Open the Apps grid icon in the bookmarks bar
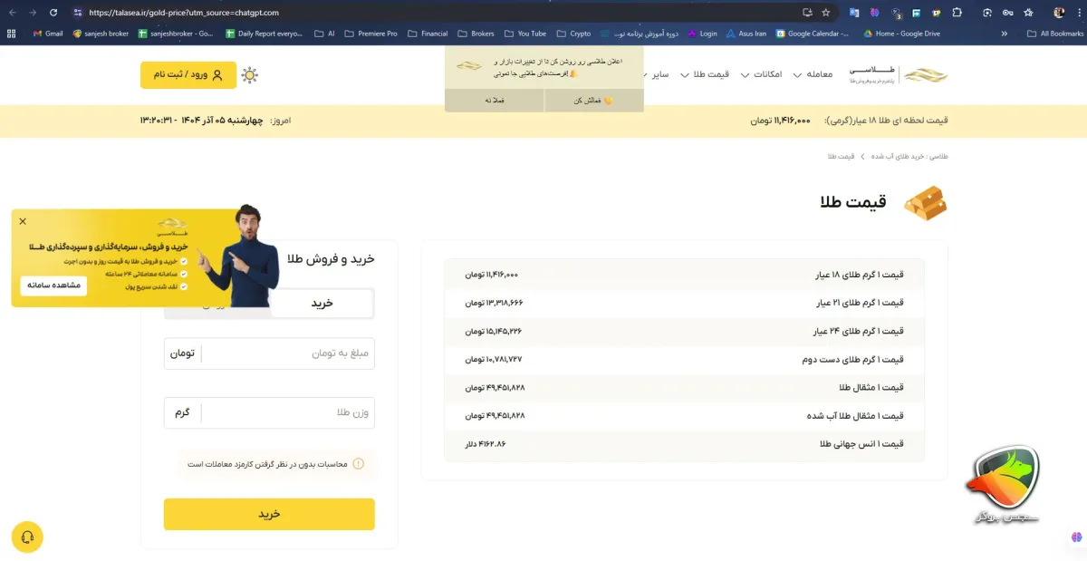1087x561 pixels. [x=11, y=34]
